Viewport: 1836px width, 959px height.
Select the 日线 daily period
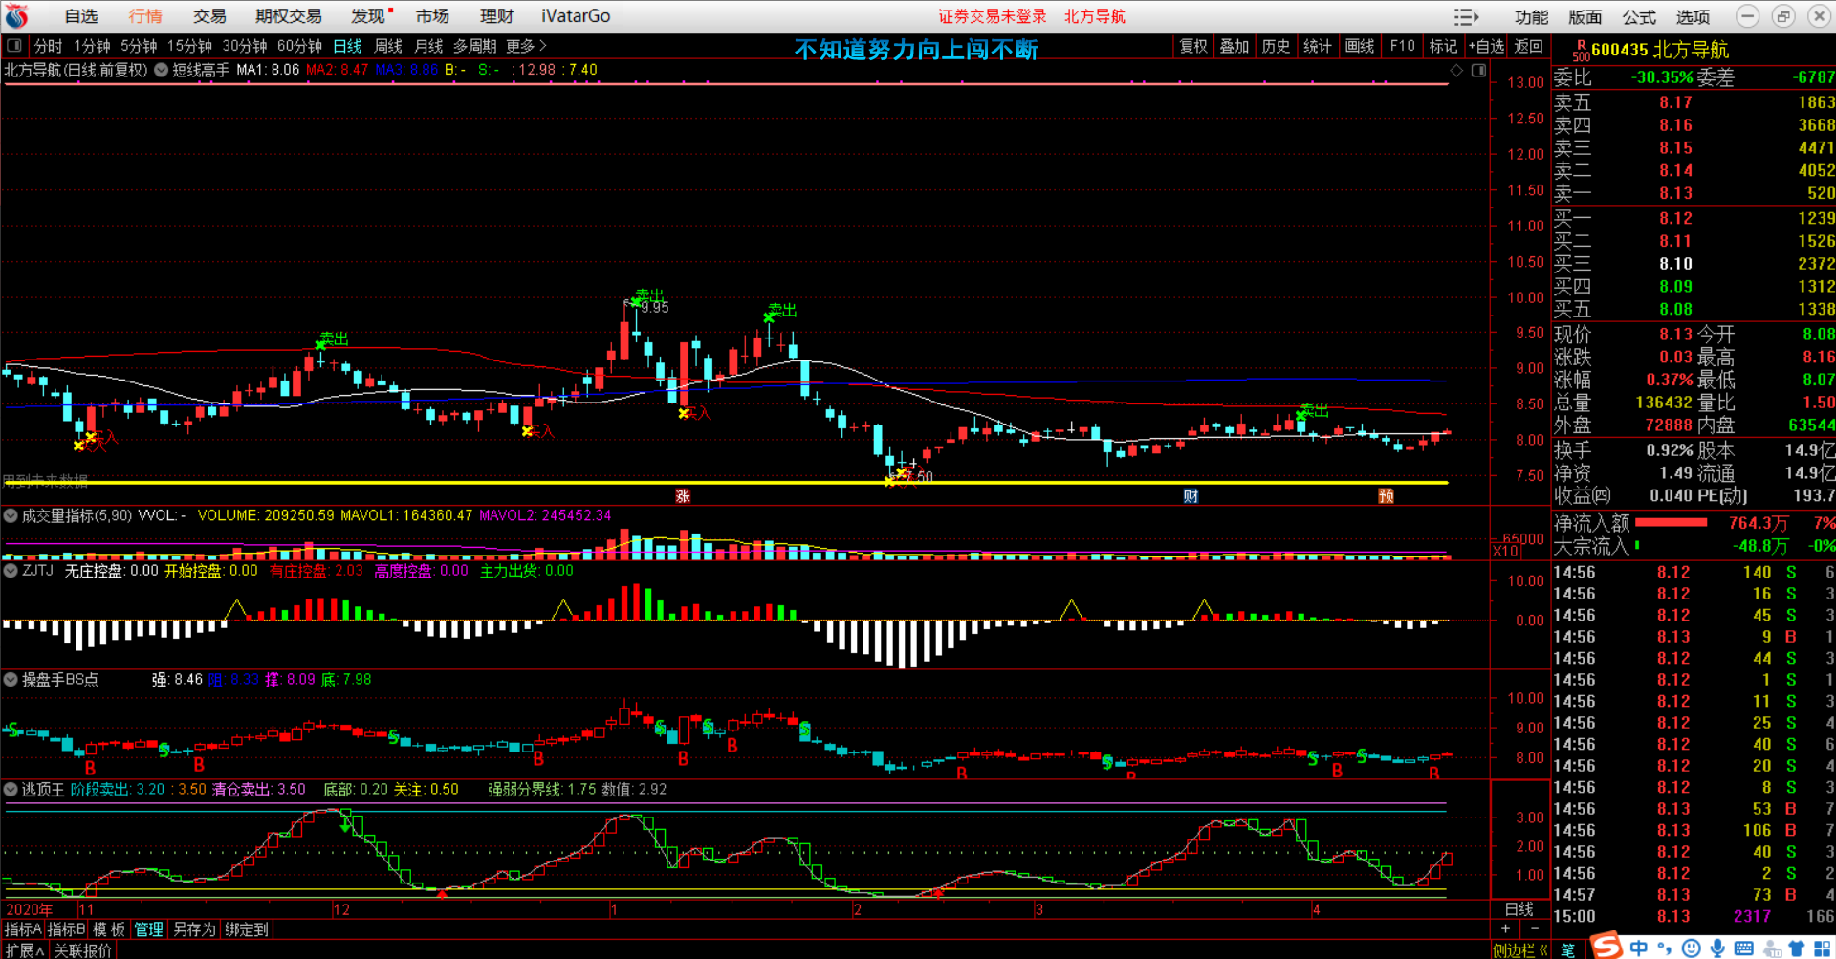[x=347, y=46]
